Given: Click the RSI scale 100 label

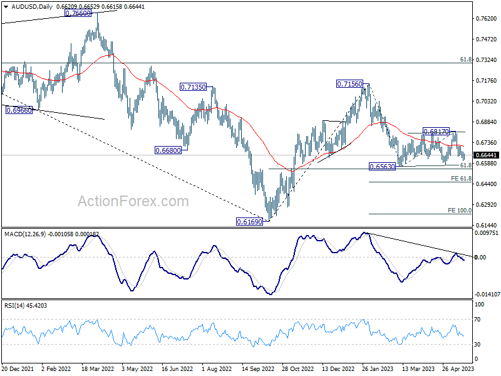Looking at the screenshot, I should (479, 305).
